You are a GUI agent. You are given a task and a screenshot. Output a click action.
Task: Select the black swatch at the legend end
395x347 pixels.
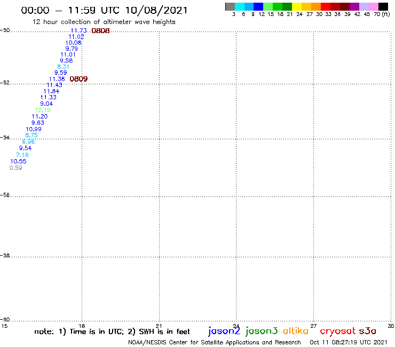(x=383, y=6)
